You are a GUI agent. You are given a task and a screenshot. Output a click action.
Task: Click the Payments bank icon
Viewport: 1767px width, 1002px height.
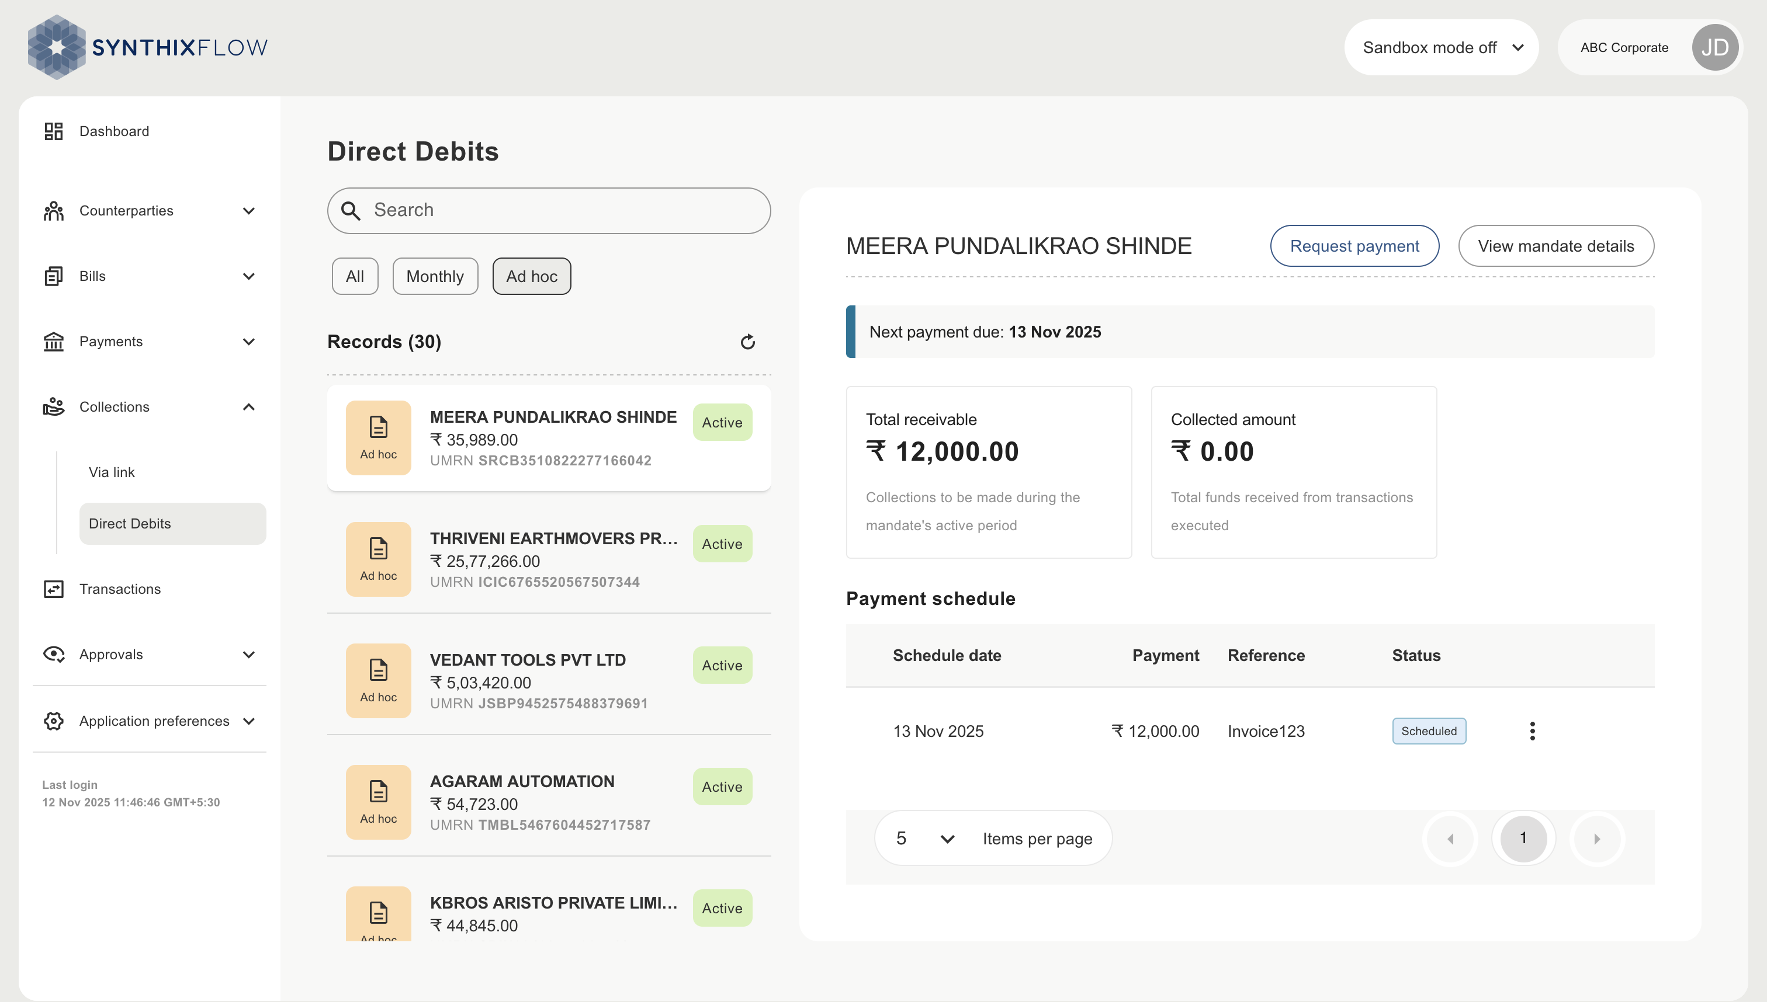click(54, 342)
